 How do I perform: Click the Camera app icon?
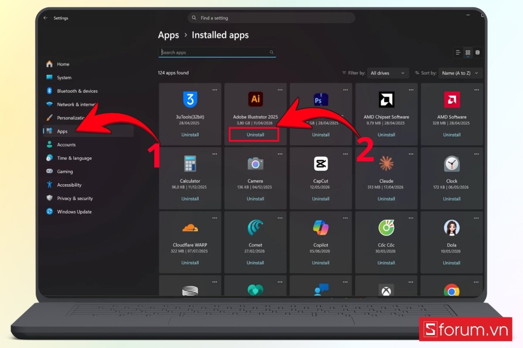255,164
